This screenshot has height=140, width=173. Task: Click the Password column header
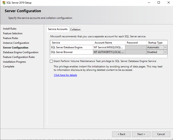tap(136, 43)
